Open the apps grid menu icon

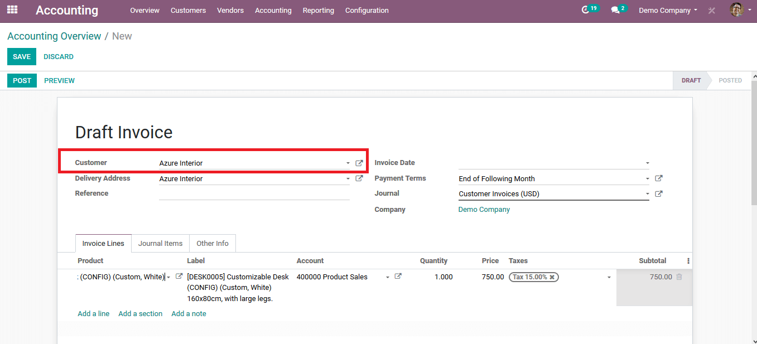12,10
